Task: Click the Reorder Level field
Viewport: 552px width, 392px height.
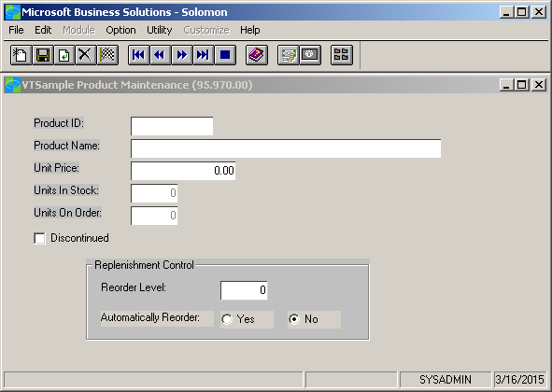Action: pyautogui.click(x=244, y=290)
